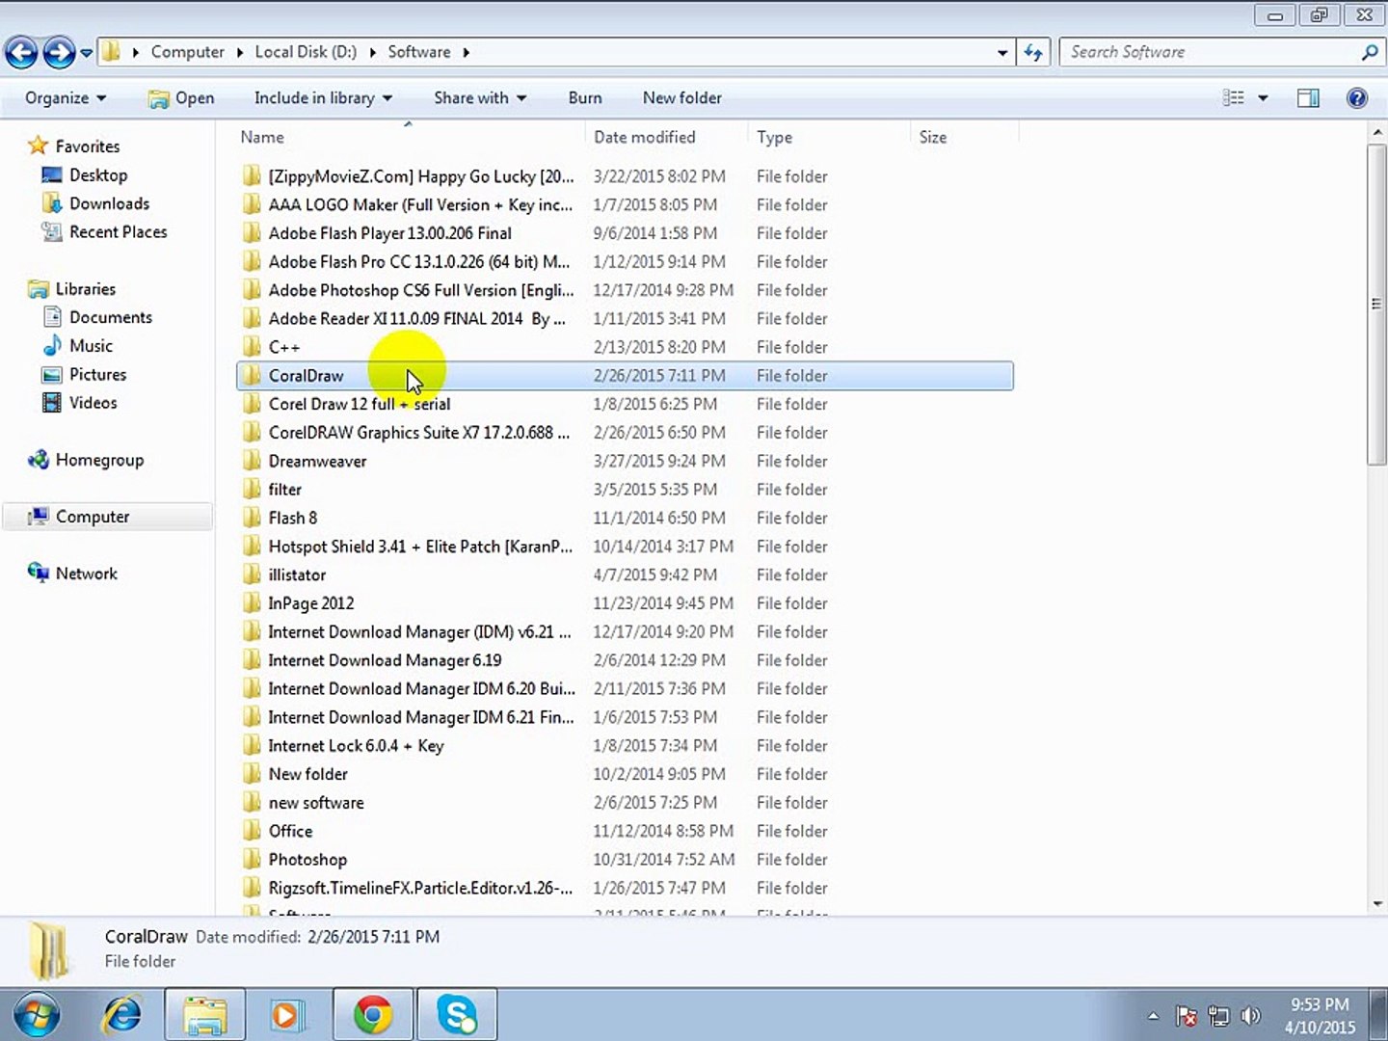Open address bar previous locations dropdown
1388x1041 pixels.
(x=1002, y=53)
